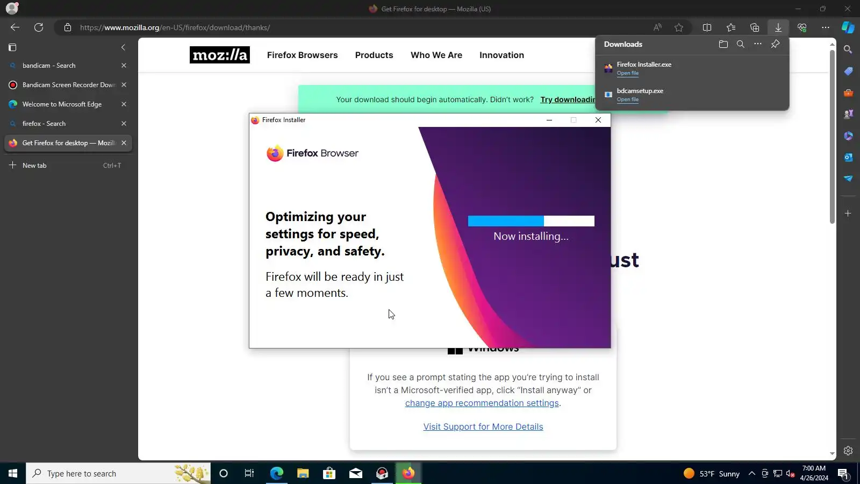
Task: Click the profile avatar icon
Action: pos(12,9)
